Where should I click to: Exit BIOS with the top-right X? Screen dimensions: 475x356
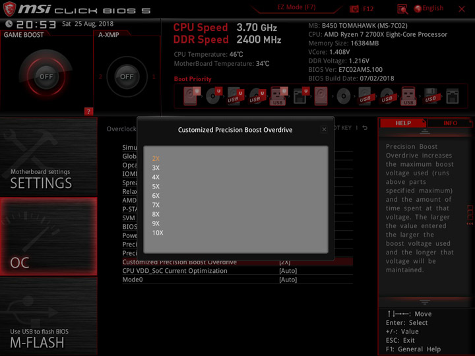point(462,9)
